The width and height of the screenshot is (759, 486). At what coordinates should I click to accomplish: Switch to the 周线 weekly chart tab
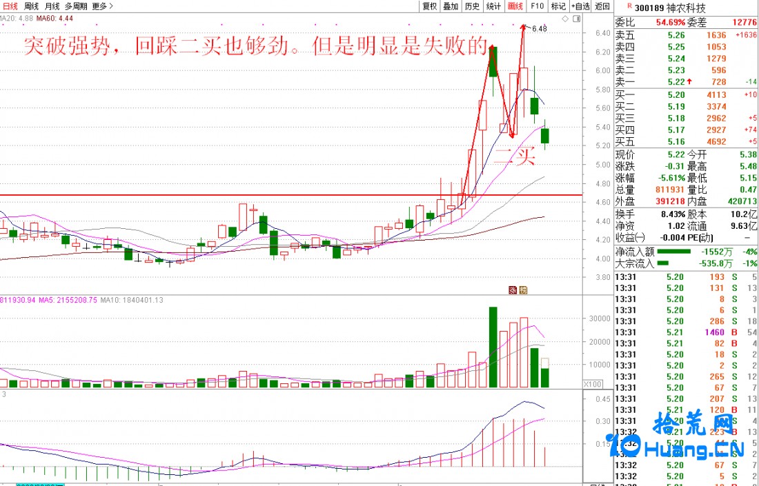31,6
